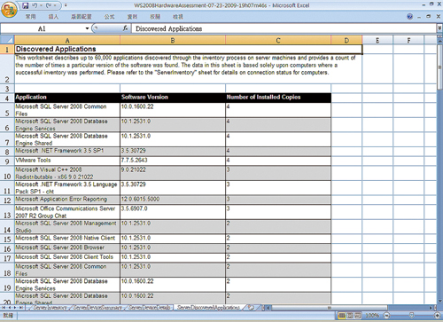Select Microsoft SQL Server 2008 Client Tools cell

(x=67, y=257)
